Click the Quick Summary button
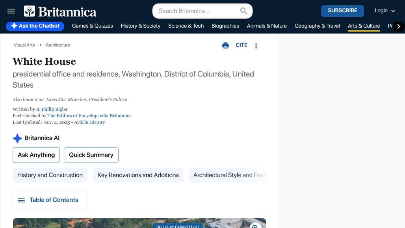Screen dimensions: 405x228 91,155
